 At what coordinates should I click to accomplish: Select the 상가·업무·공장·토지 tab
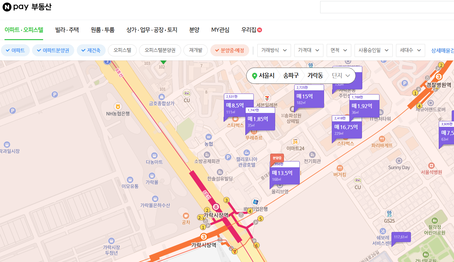(152, 30)
